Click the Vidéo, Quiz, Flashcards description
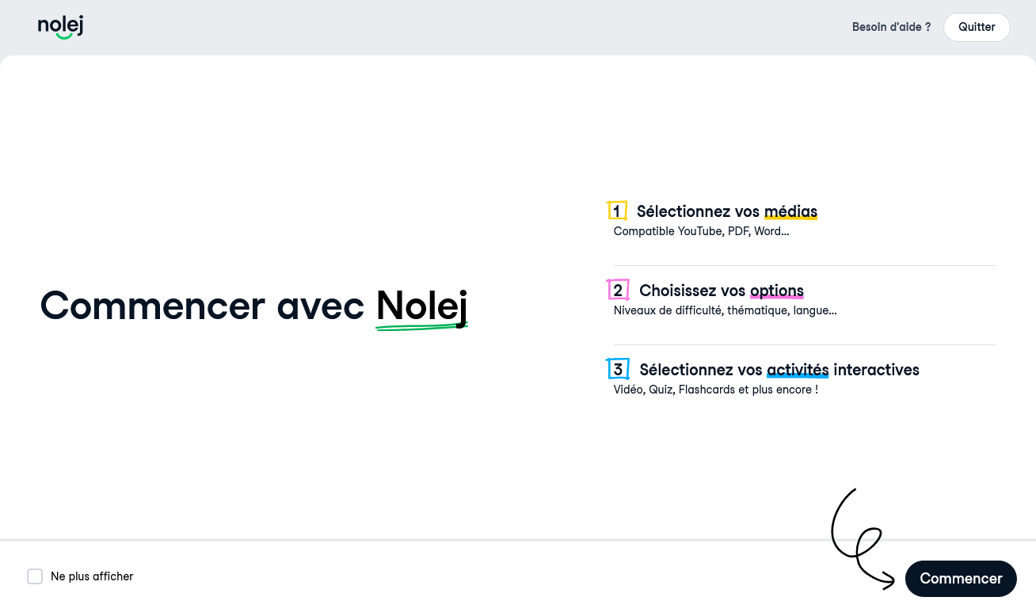1036x616 pixels. coord(715,390)
